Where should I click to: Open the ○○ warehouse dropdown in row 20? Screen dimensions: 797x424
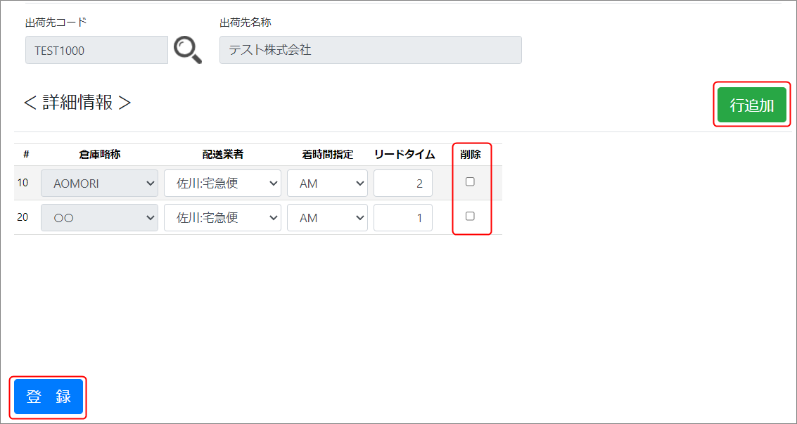tap(99, 218)
